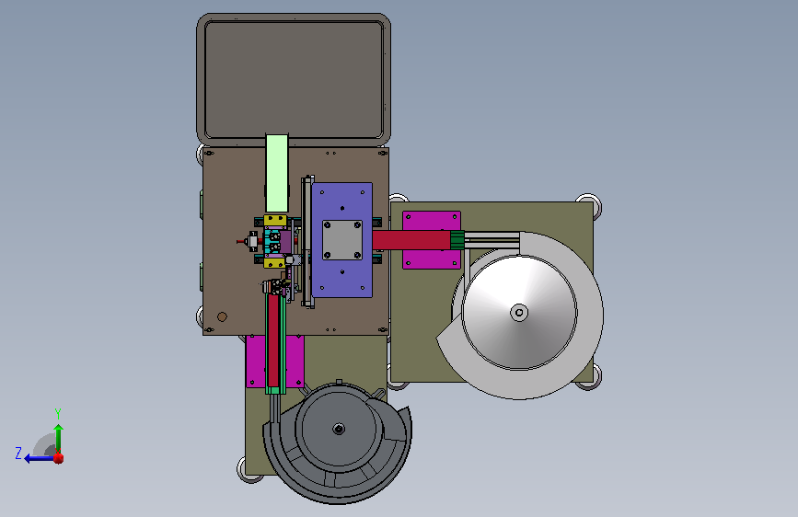Select the vertical red feed track
The height and width of the screenshot is (517, 798).
click(273, 340)
